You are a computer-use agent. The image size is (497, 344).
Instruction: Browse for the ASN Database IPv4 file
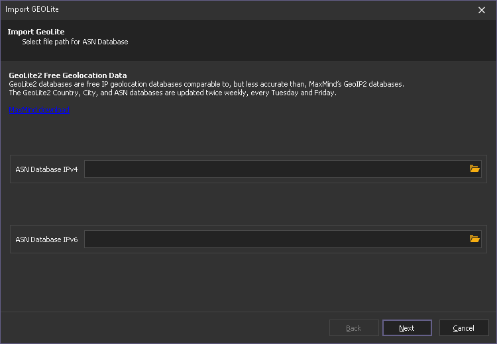474,169
